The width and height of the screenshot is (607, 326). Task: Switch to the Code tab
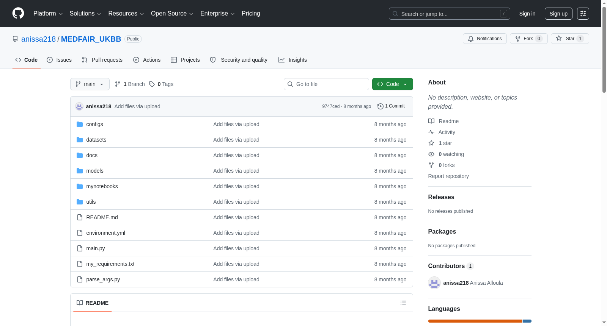27,60
